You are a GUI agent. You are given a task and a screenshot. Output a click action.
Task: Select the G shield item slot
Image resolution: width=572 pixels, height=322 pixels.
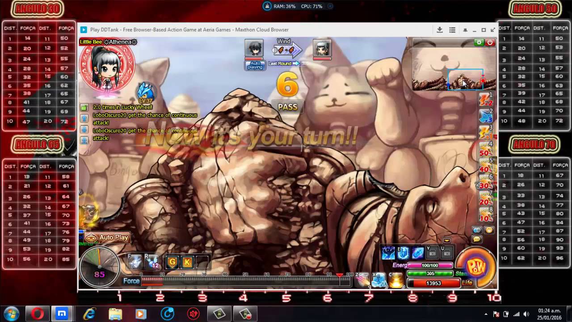(172, 262)
